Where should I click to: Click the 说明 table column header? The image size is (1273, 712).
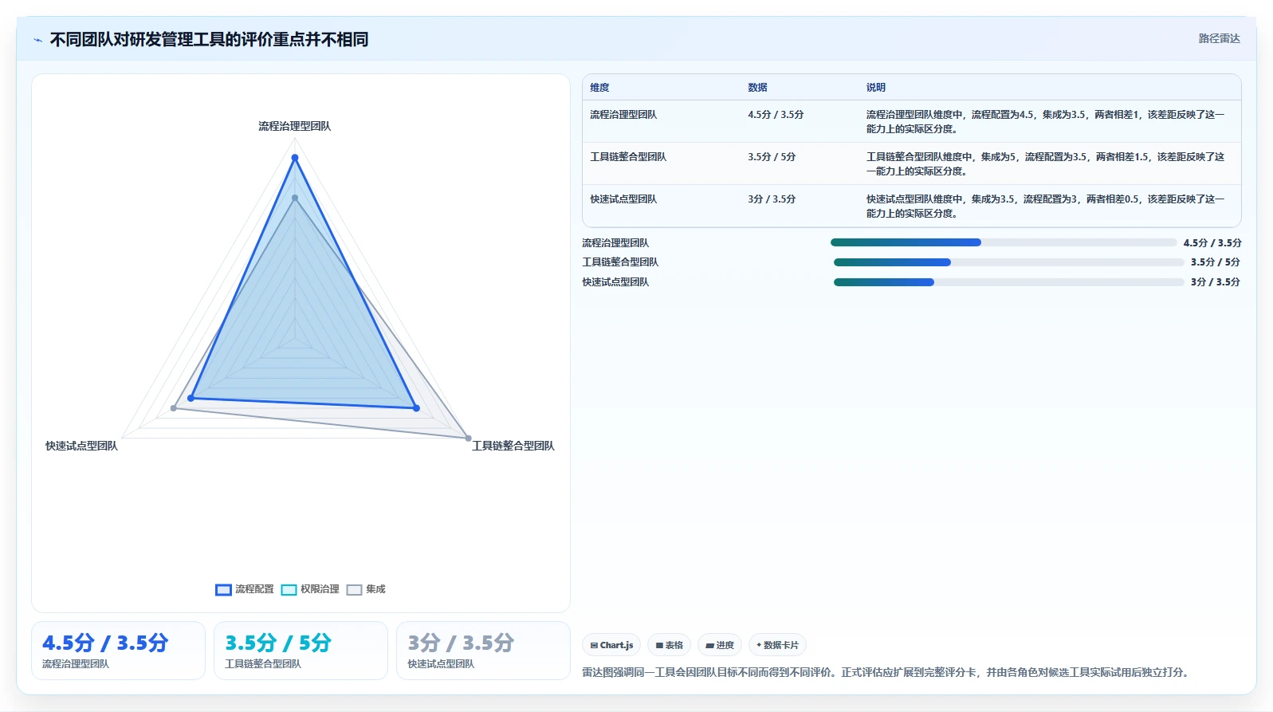[x=876, y=88]
